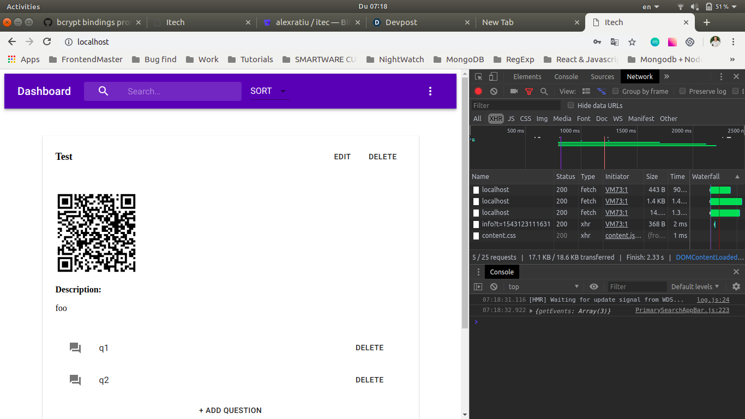Expand the getEvents object in the console
Viewport: 745px width, 419px height.
pos(531,311)
